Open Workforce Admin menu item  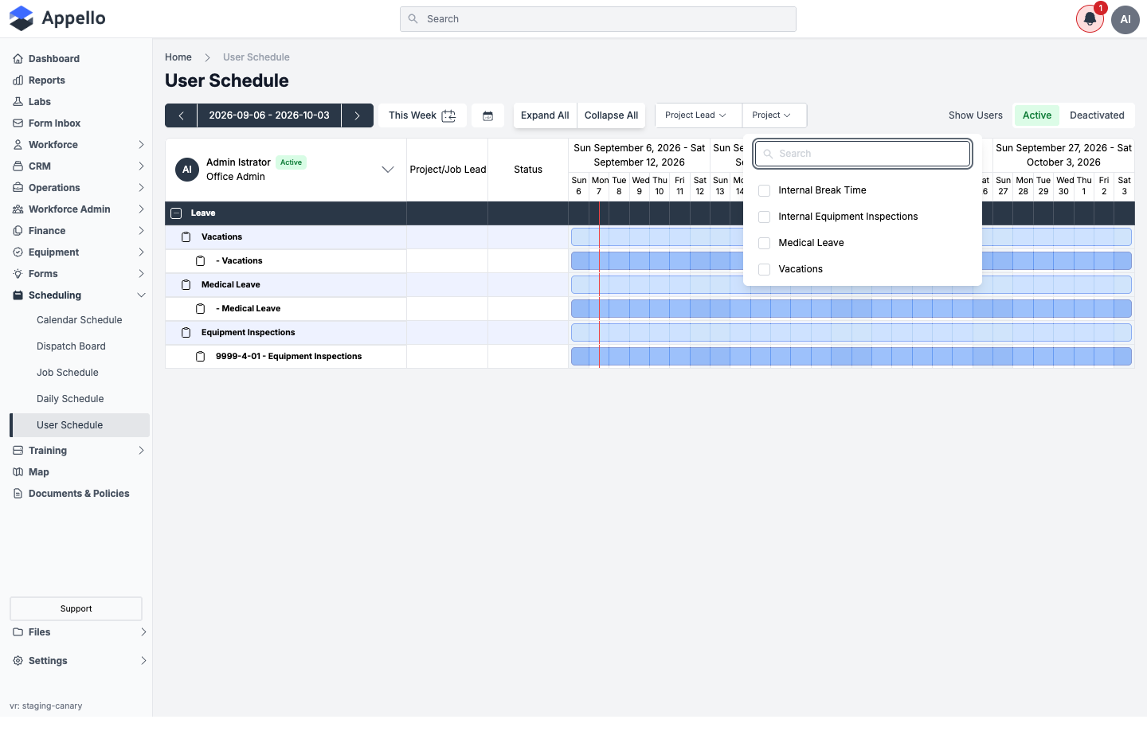pos(80,209)
